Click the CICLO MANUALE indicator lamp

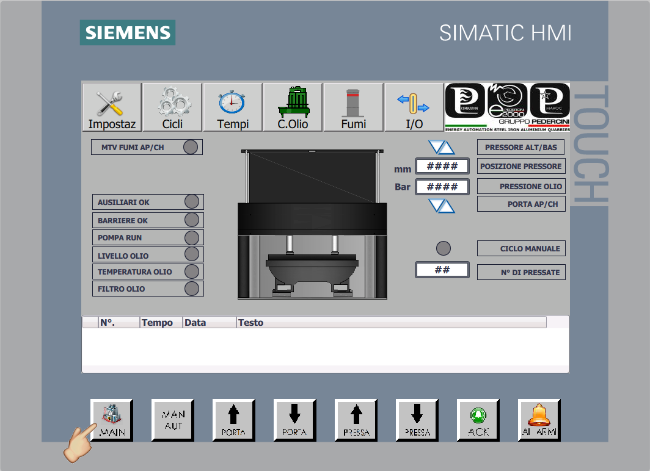[x=444, y=248]
